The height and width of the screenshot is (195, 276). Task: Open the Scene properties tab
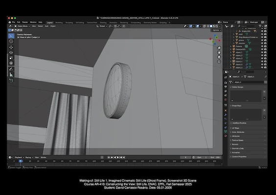[x=226, y=95]
